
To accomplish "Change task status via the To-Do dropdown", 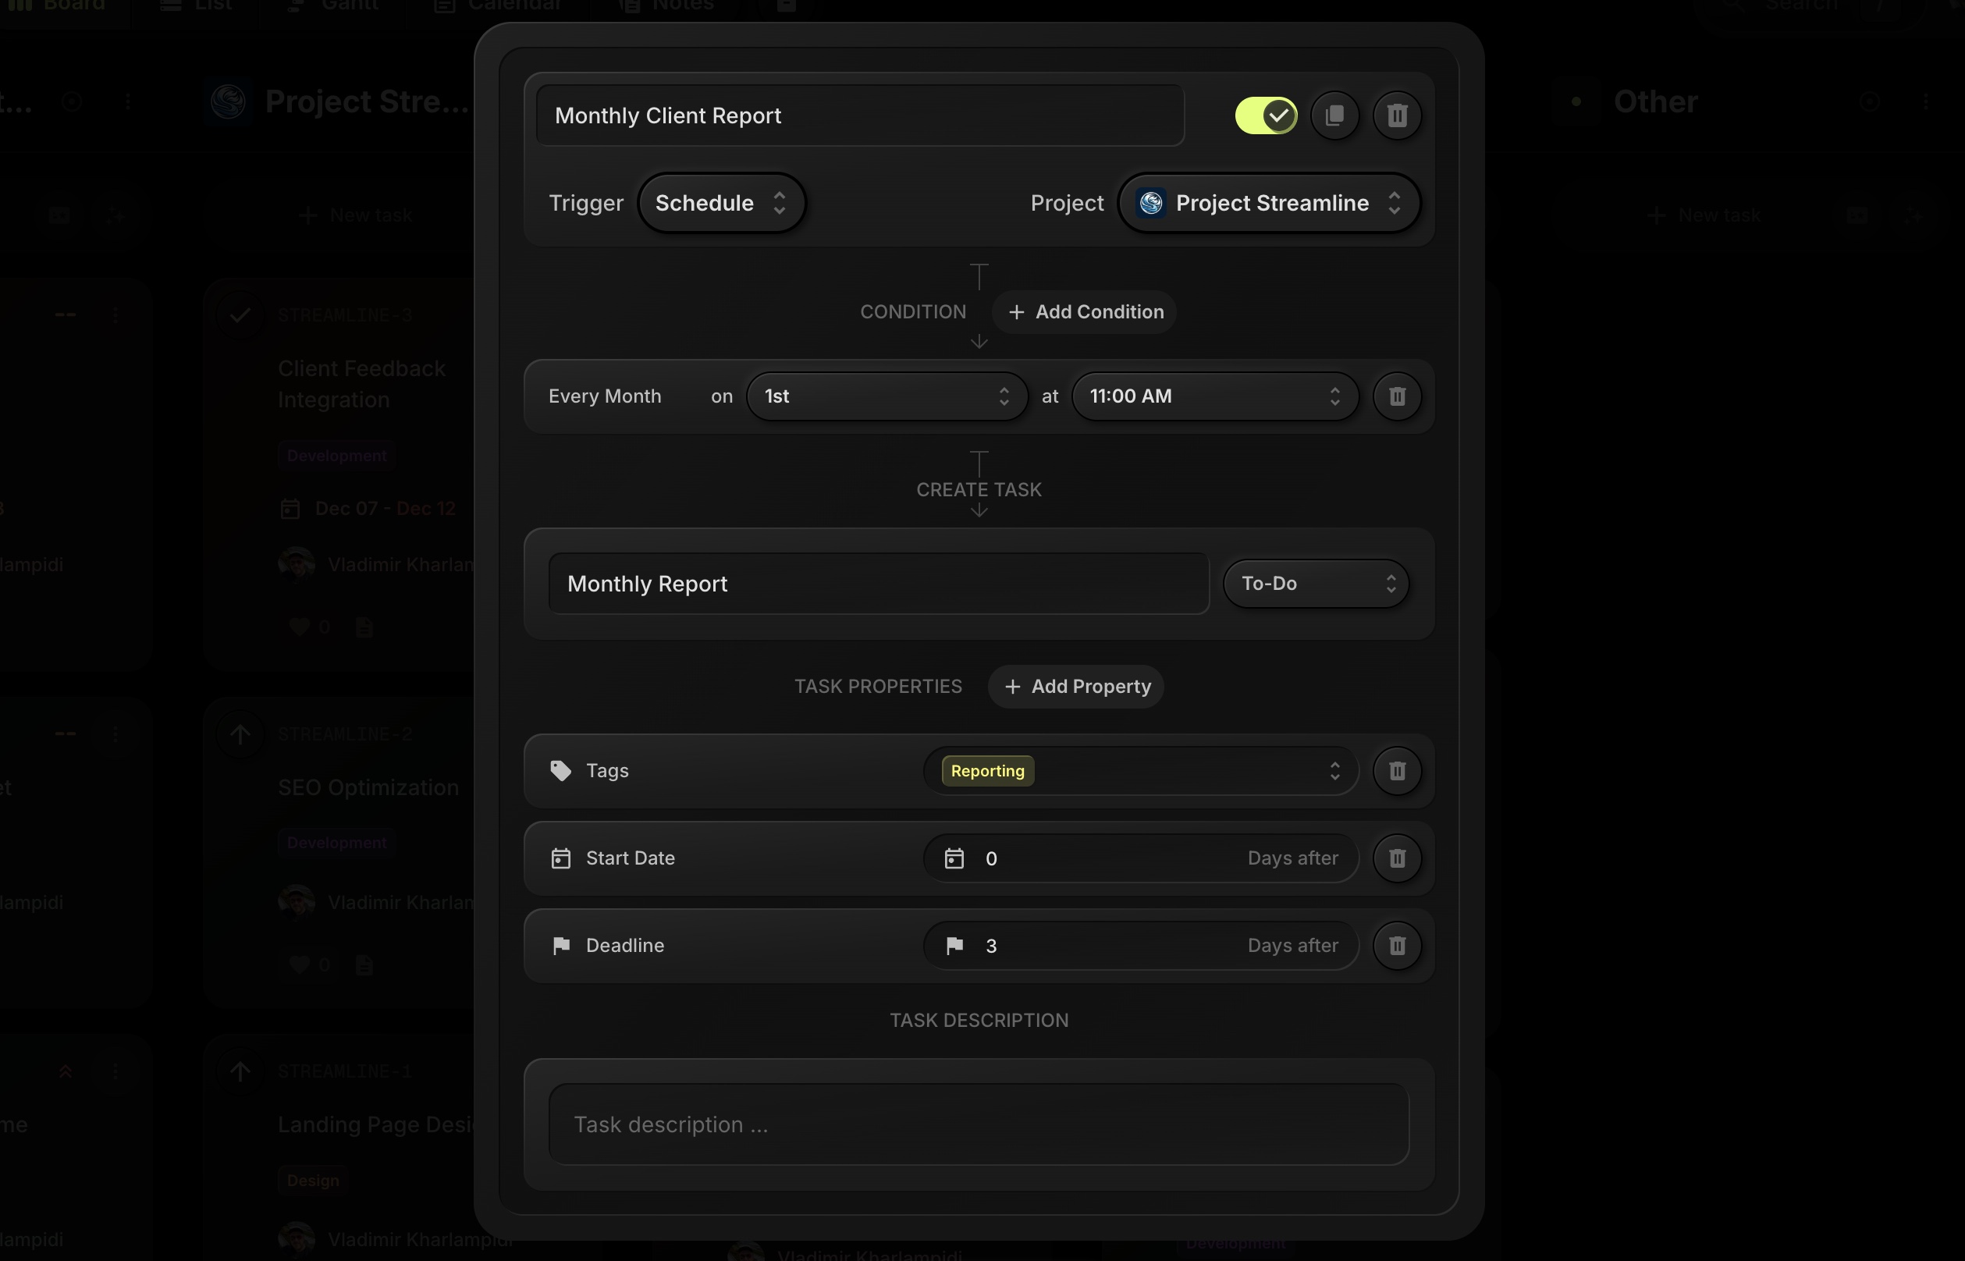I will (x=1315, y=583).
